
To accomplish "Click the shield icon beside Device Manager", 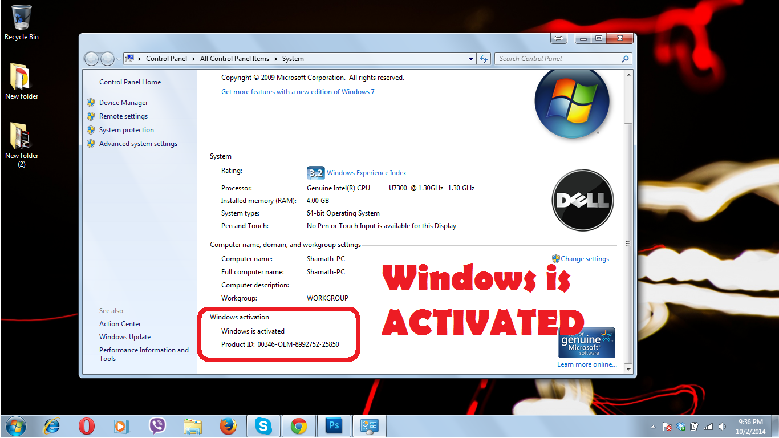I will click(x=91, y=103).
